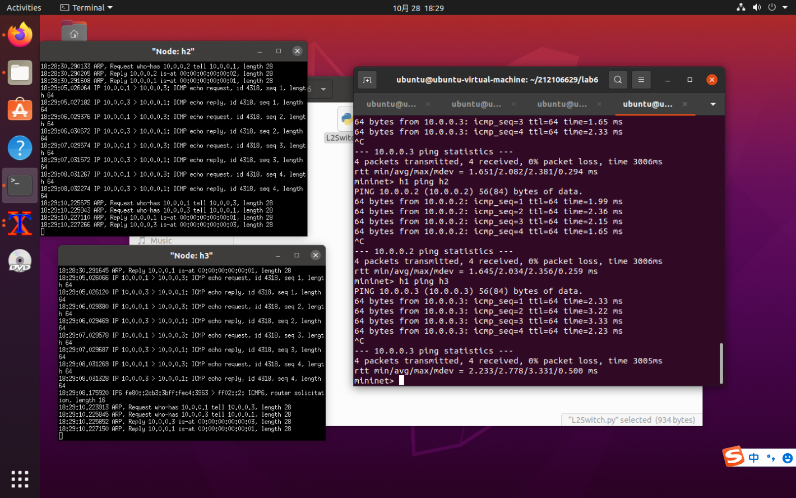Click the Home folder icon on desktop
Viewport: 796px width, 498px height.
click(x=74, y=31)
